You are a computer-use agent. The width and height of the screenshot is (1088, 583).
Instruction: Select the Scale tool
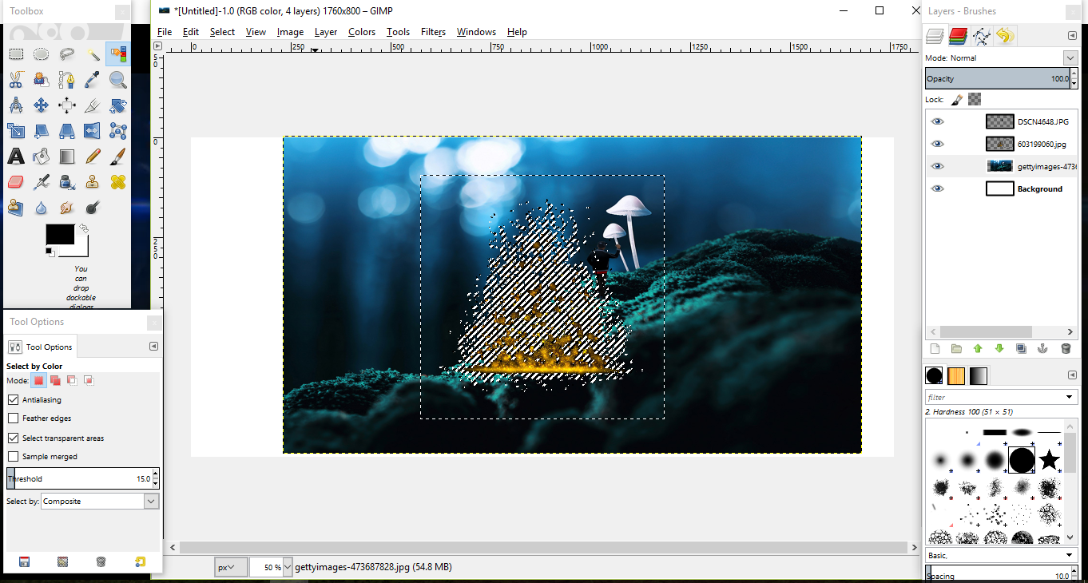pos(16,131)
